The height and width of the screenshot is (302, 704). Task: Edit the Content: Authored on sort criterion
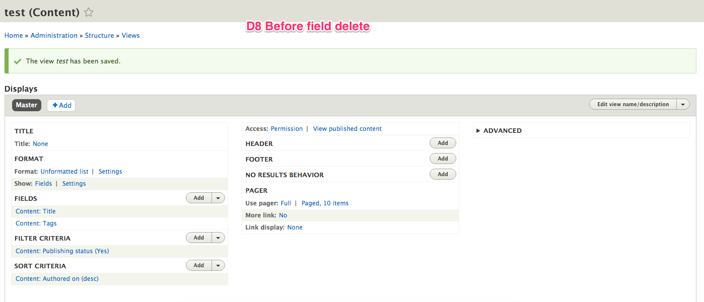pyautogui.click(x=56, y=278)
